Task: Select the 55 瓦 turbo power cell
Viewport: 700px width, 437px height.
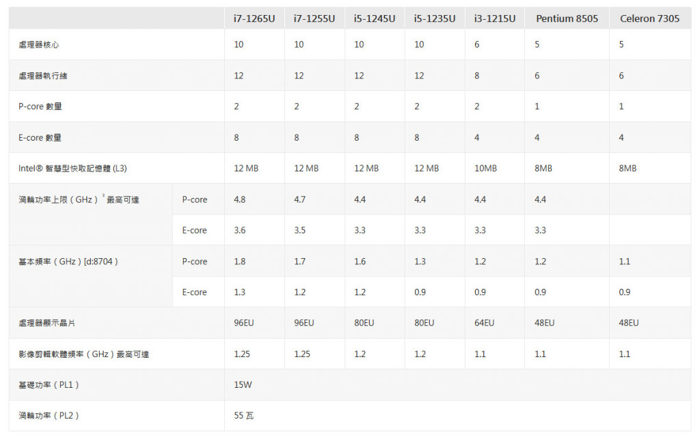Action: pos(244,416)
